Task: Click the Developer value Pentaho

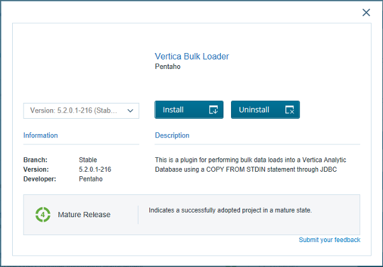Action: point(91,179)
